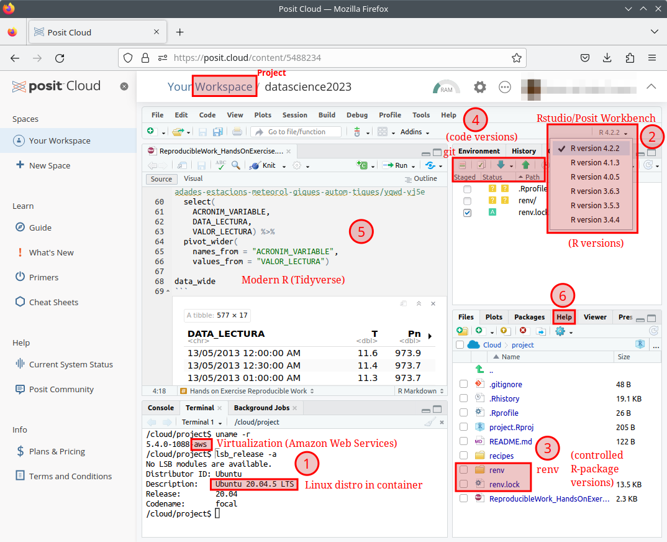Click the Go to file/function search field
This screenshot has width=667, height=542.
click(x=296, y=132)
